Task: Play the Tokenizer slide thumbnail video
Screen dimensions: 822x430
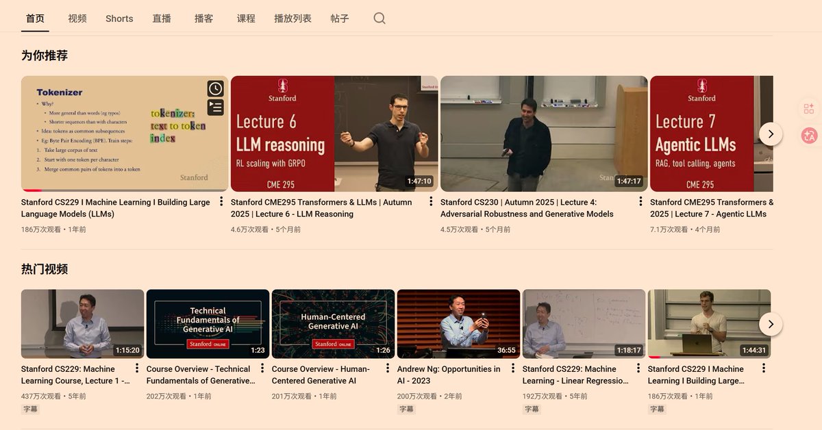Action: (125, 134)
